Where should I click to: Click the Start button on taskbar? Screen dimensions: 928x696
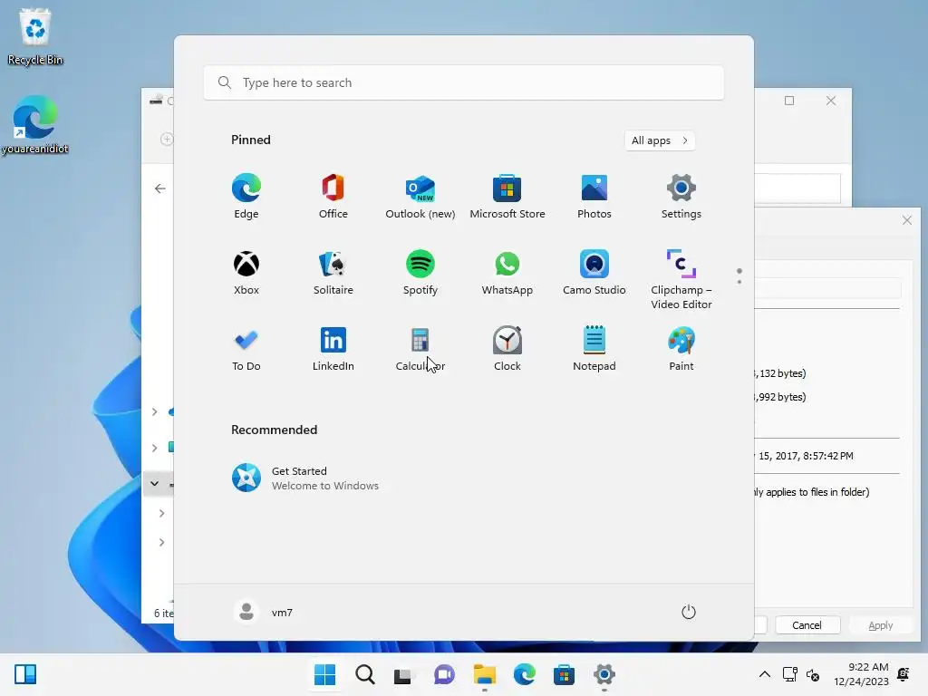pyautogui.click(x=325, y=674)
